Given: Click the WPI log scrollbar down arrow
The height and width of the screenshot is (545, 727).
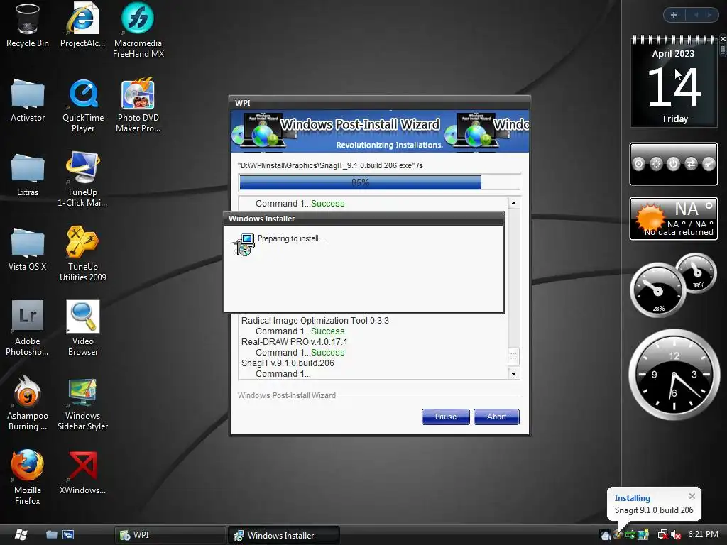Looking at the screenshot, I should click(513, 373).
